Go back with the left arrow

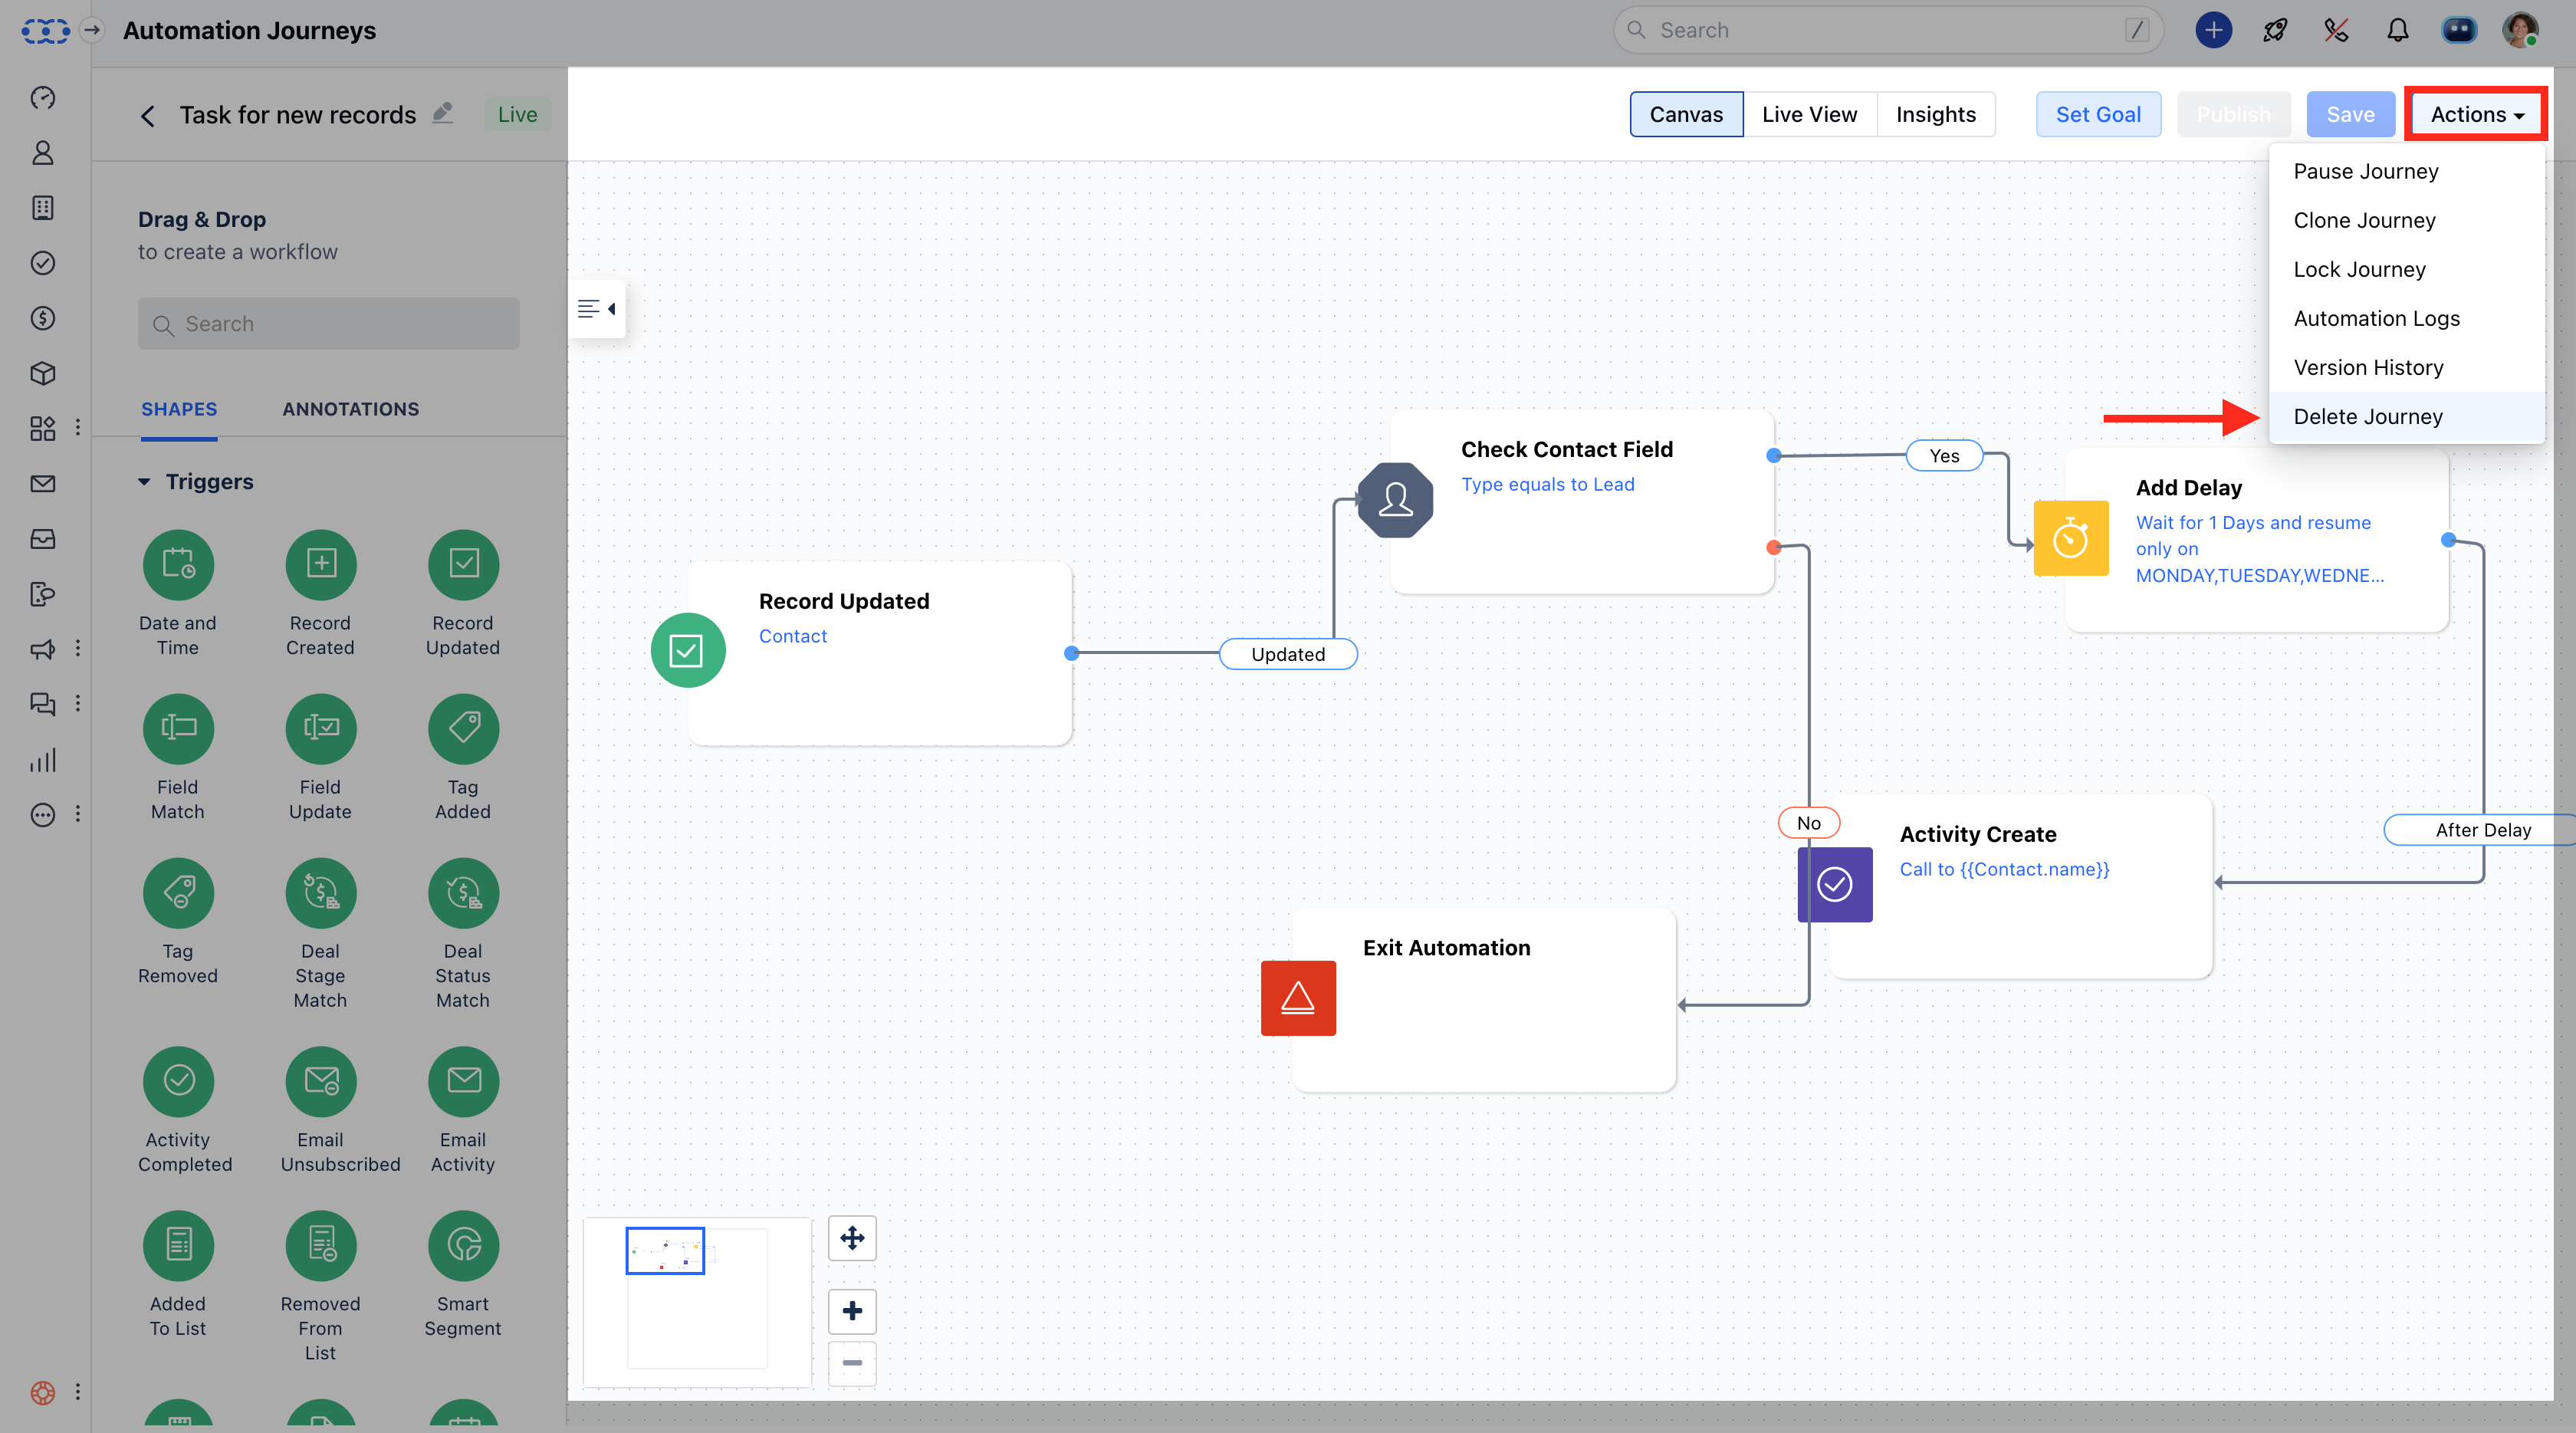click(147, 116)
